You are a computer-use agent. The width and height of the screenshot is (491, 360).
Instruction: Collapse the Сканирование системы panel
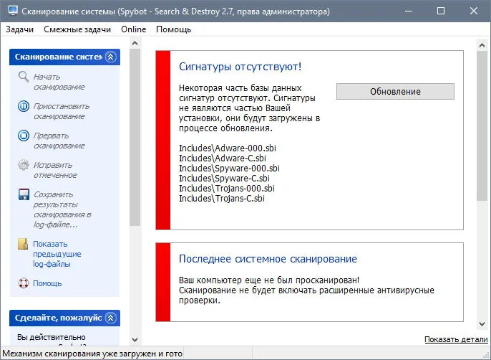[x=110, y=57]
